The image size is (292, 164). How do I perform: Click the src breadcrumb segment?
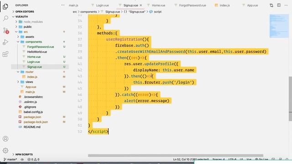(75, 12)
